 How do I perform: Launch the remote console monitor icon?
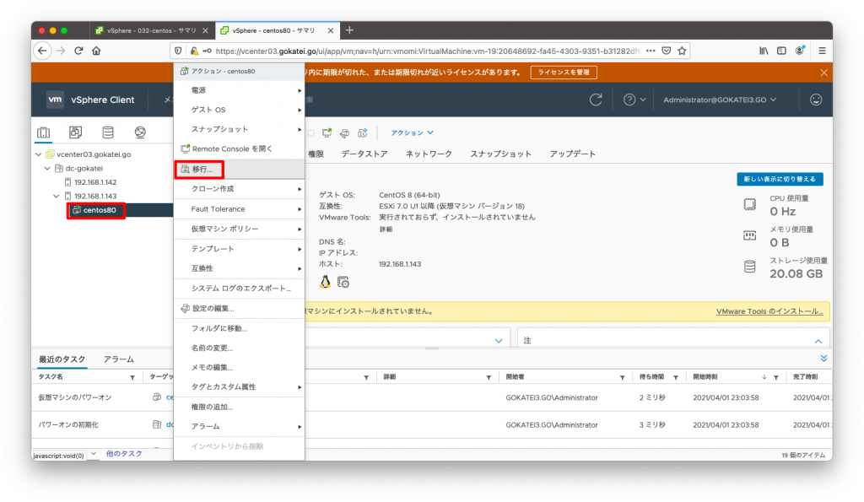(x=328, y=132)
